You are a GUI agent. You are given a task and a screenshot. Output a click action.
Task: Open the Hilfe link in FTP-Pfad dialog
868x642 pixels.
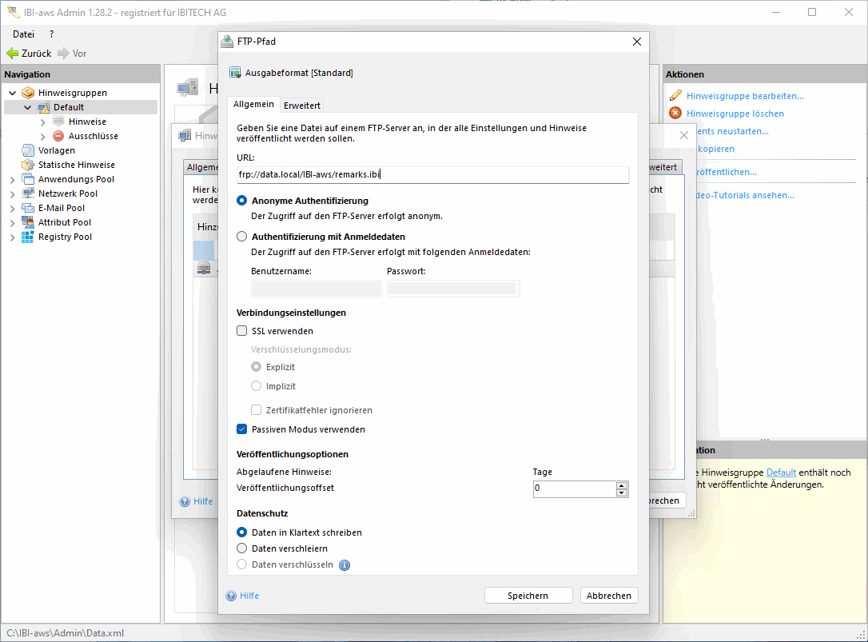click(x=249, y=596)
